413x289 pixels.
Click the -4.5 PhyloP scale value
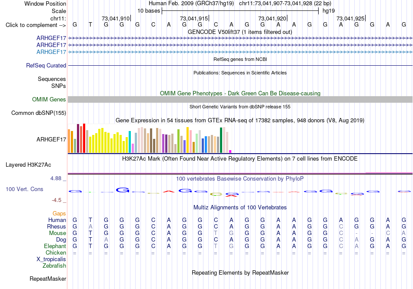pyautogui.click(x=57, y=200)
